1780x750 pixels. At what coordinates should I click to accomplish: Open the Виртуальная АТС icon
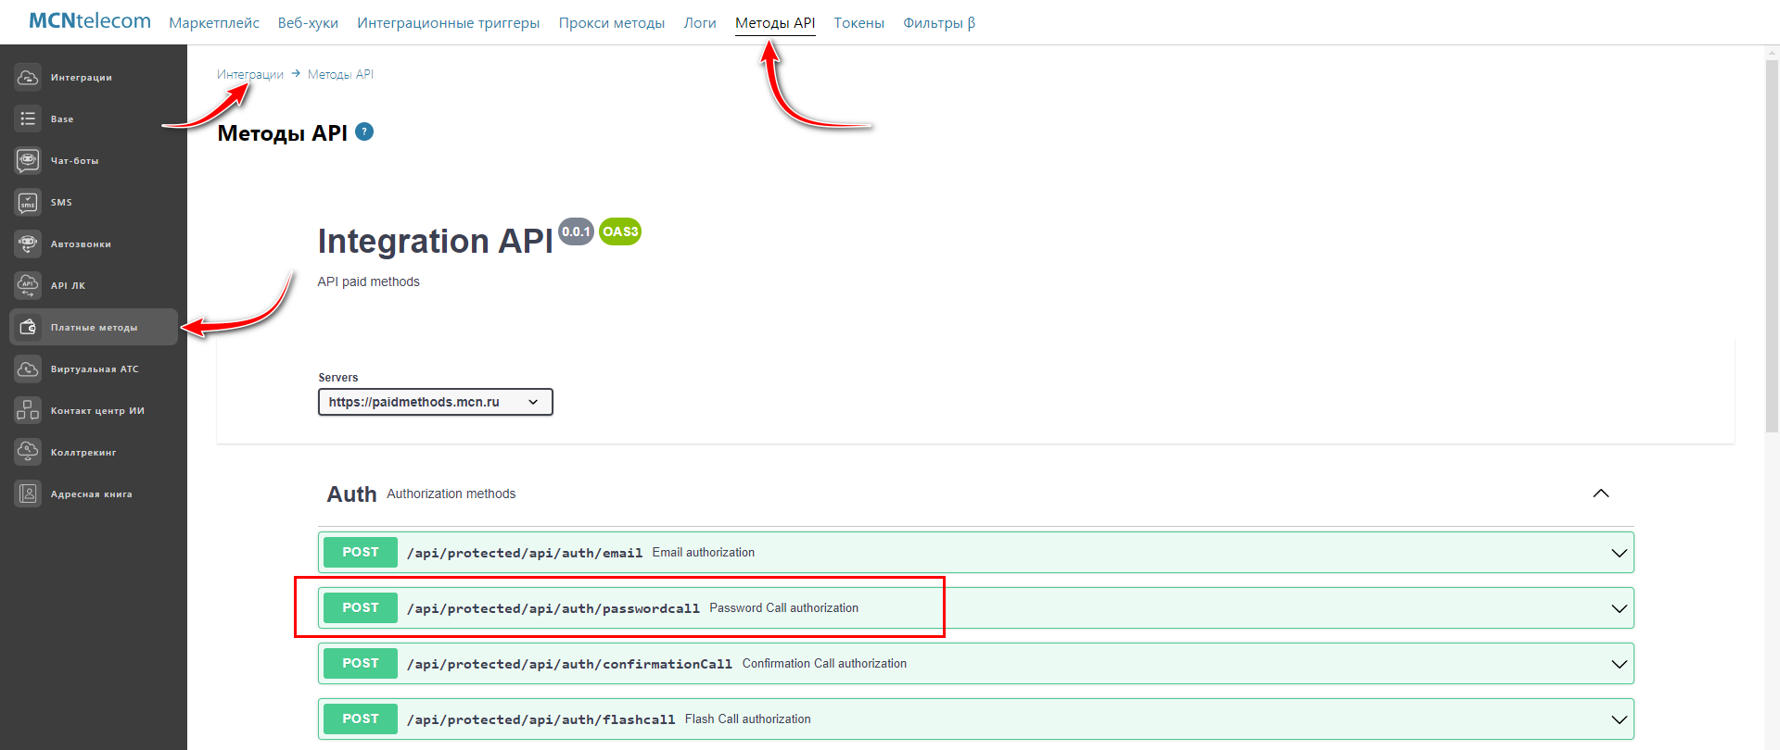pyautogui.click(x=28, y=369)
